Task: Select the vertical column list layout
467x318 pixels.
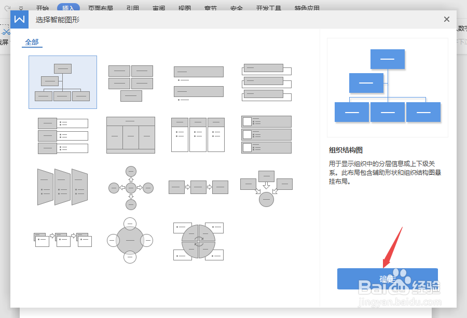Action: click(198, 135)
